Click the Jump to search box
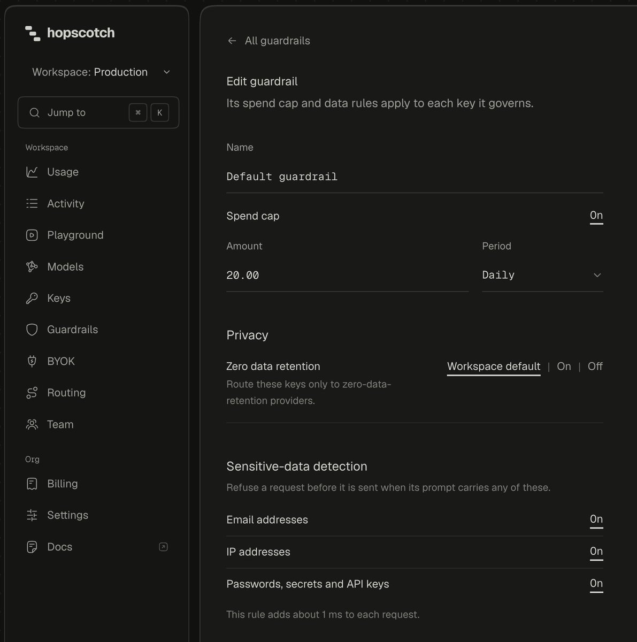This screenshot has height=642, width=637. (x=98, y=112)
